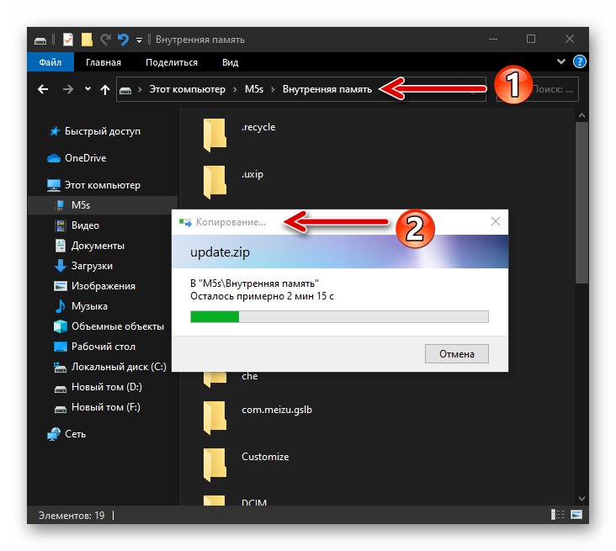Click the .recycle folder name
This screenshot has height=551, width=616.
(258, 127)
